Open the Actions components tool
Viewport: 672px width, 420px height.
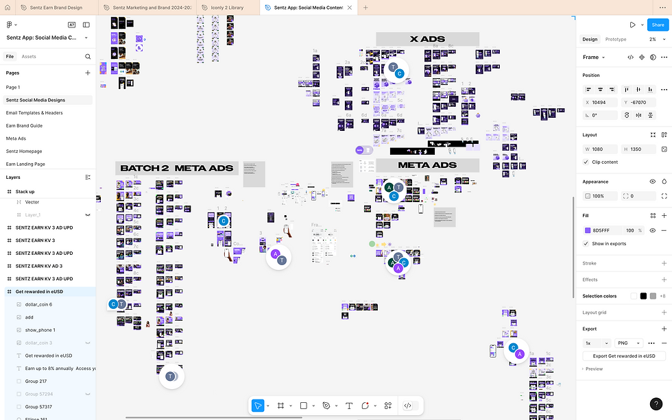[388, 406]
